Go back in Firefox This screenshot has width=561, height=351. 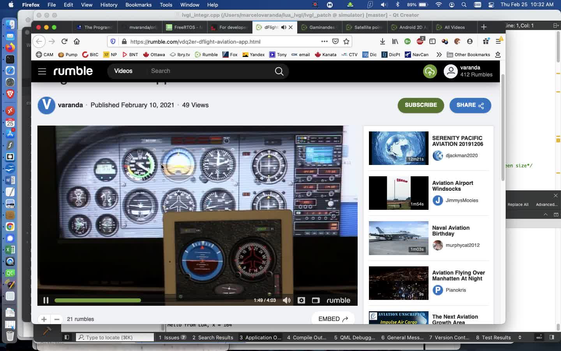39,41
